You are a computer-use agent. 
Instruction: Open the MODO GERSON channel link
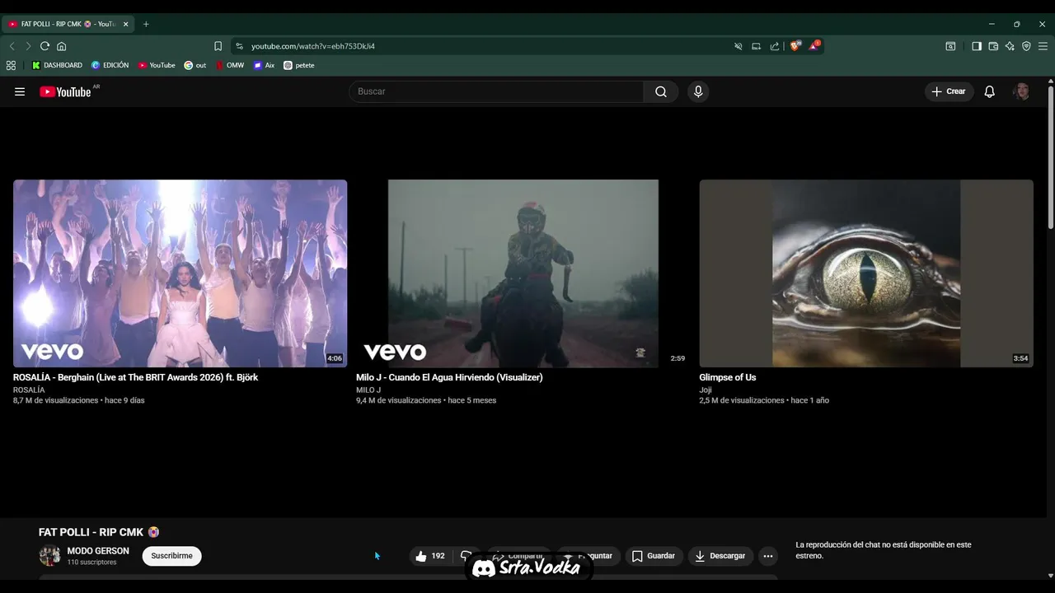(x=98, y=551)
